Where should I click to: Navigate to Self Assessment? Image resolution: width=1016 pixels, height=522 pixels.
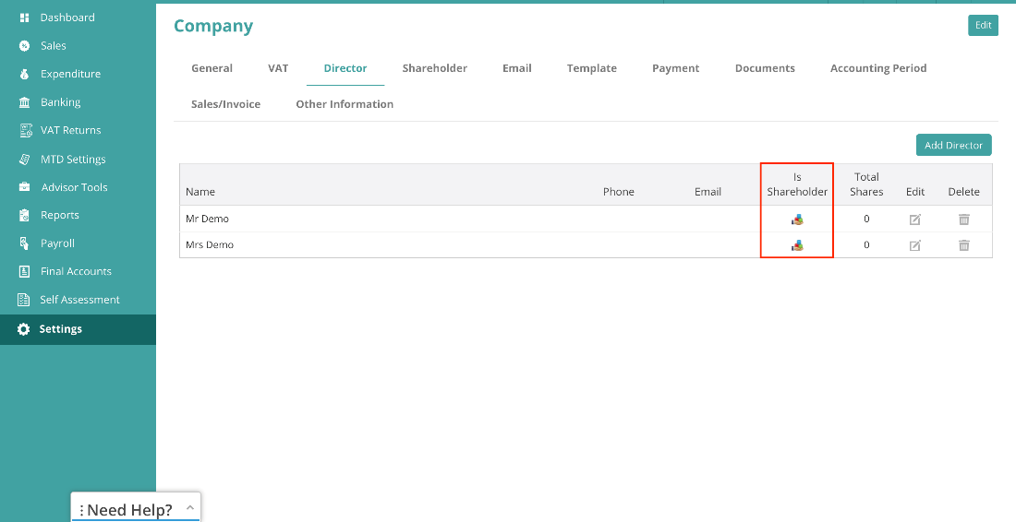point(78,300)
